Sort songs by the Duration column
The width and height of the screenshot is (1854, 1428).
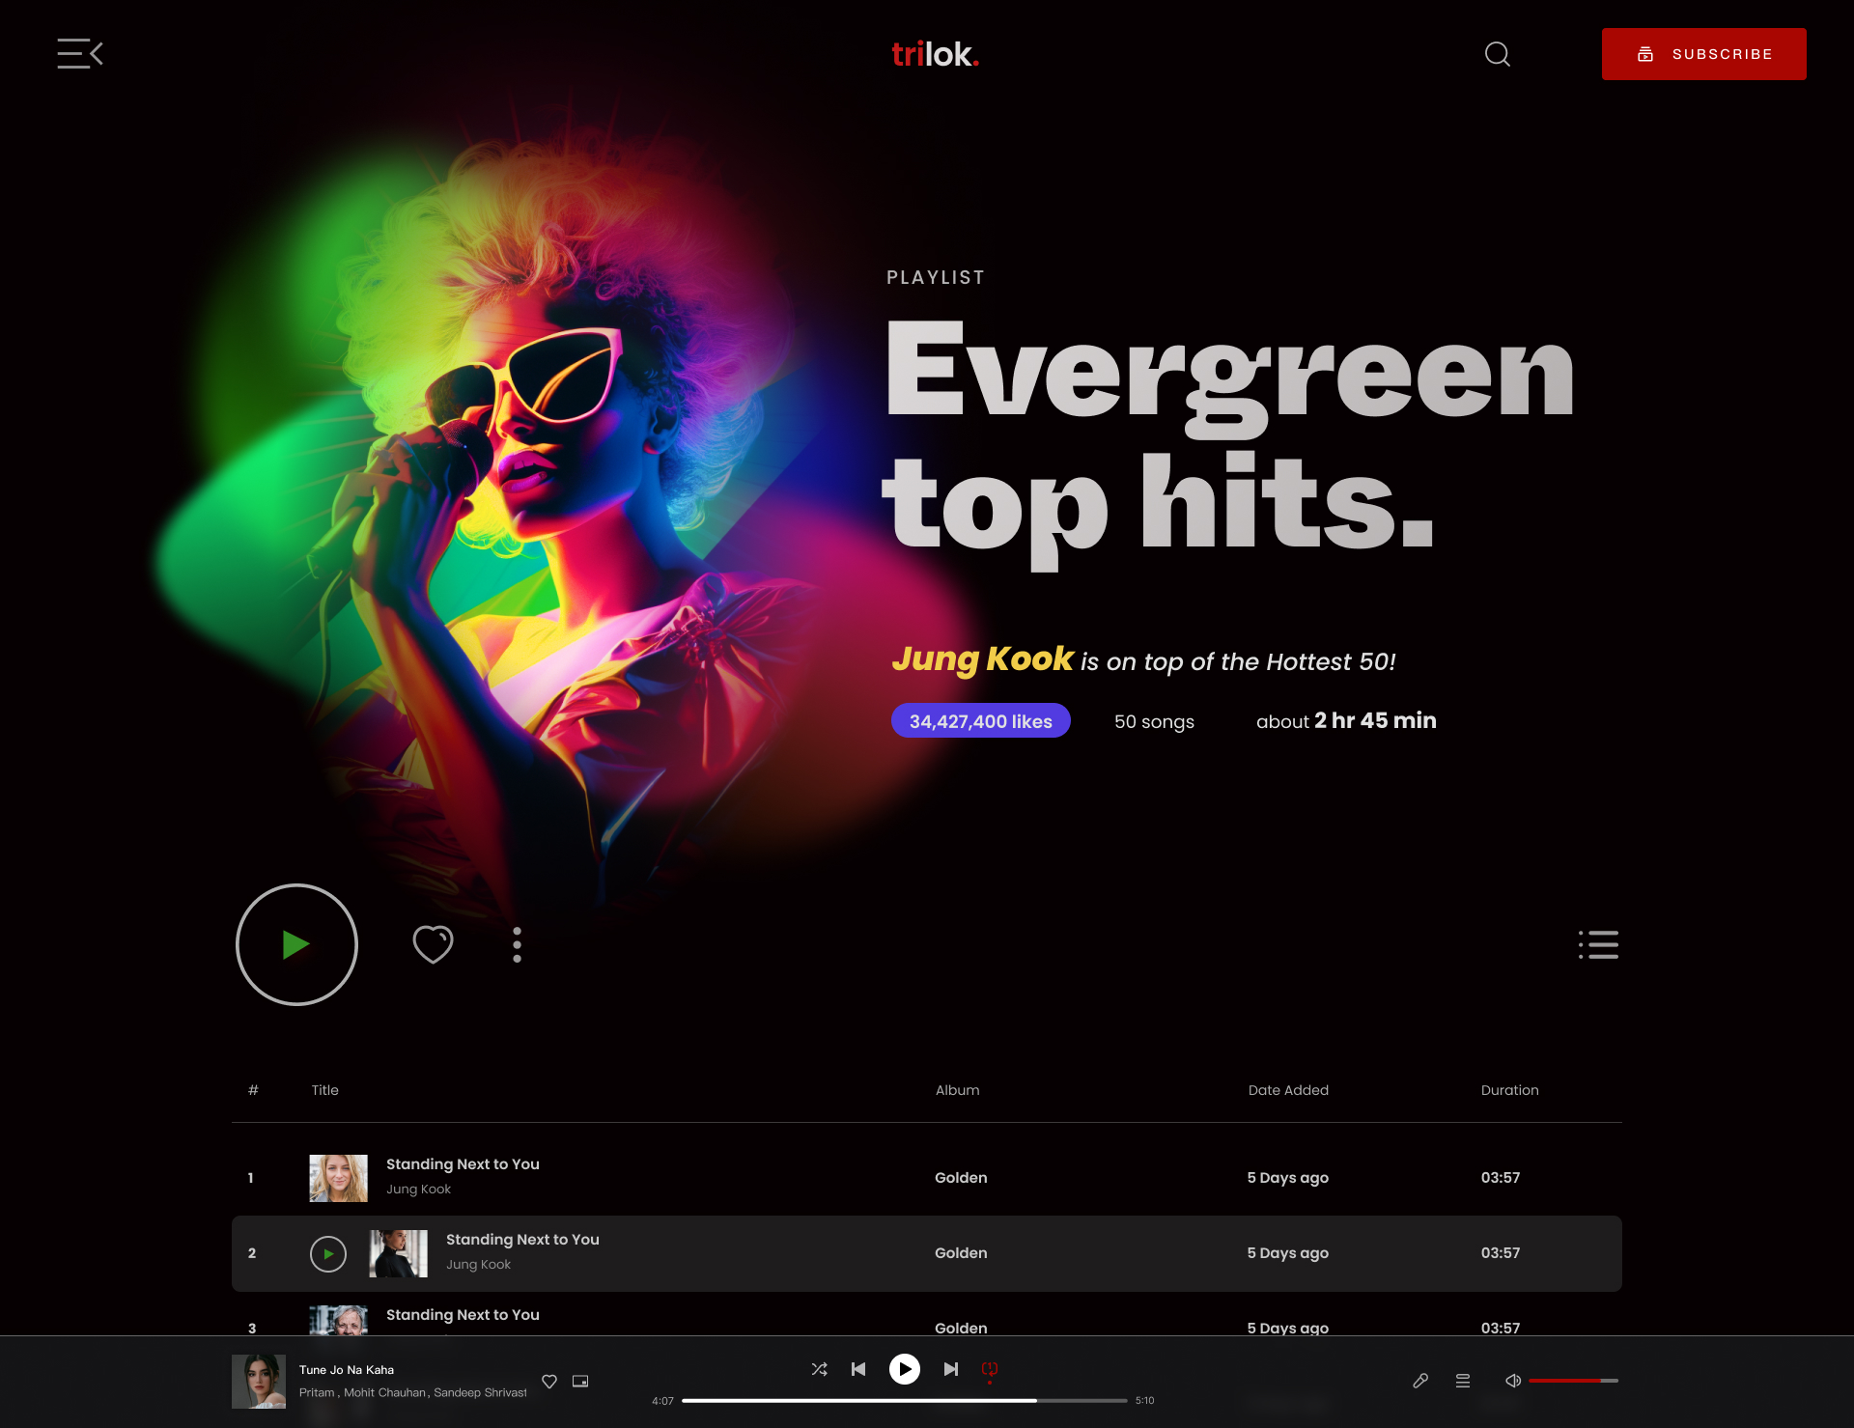coord(1509,1090)
